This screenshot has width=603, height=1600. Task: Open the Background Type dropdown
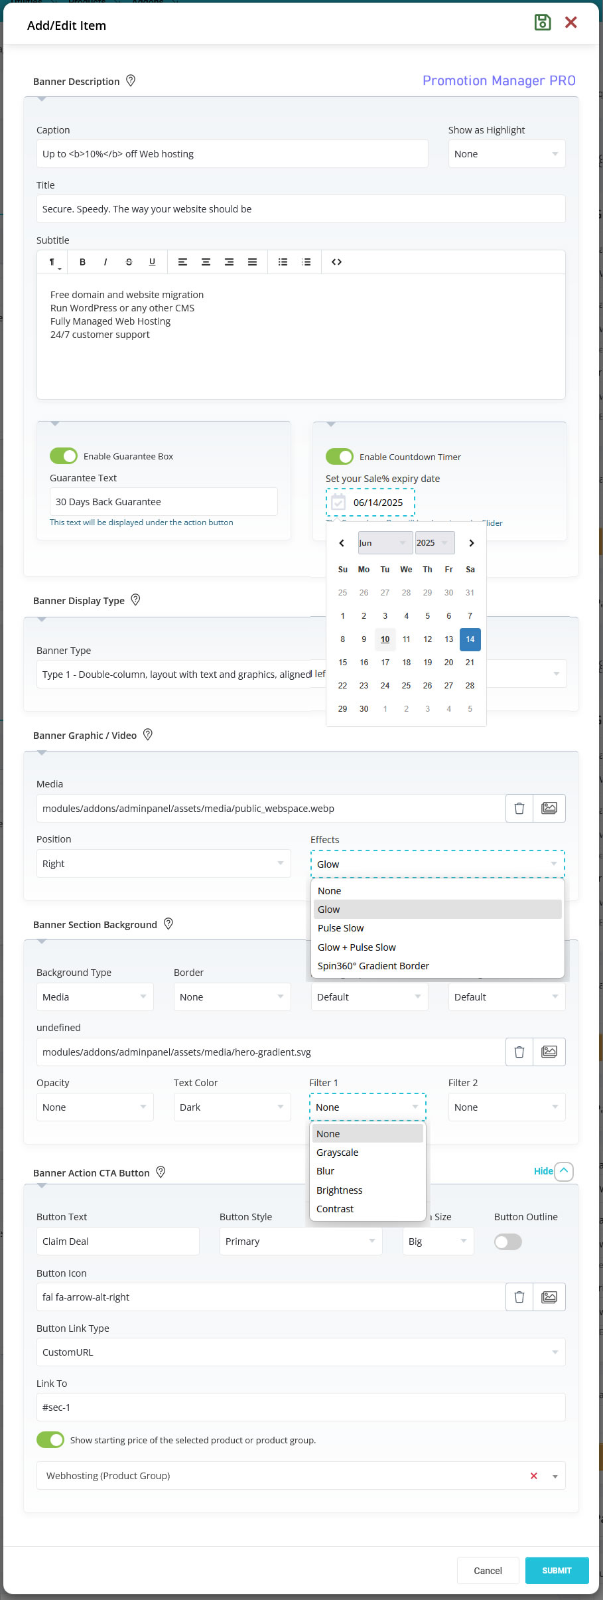click(x=94, y=997)
